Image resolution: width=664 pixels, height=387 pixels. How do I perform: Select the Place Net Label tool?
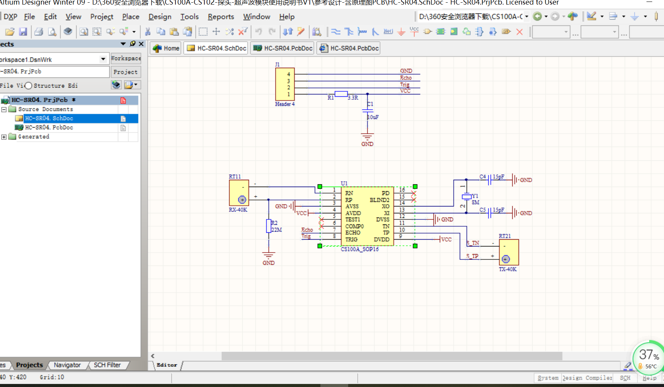(388, 32)
